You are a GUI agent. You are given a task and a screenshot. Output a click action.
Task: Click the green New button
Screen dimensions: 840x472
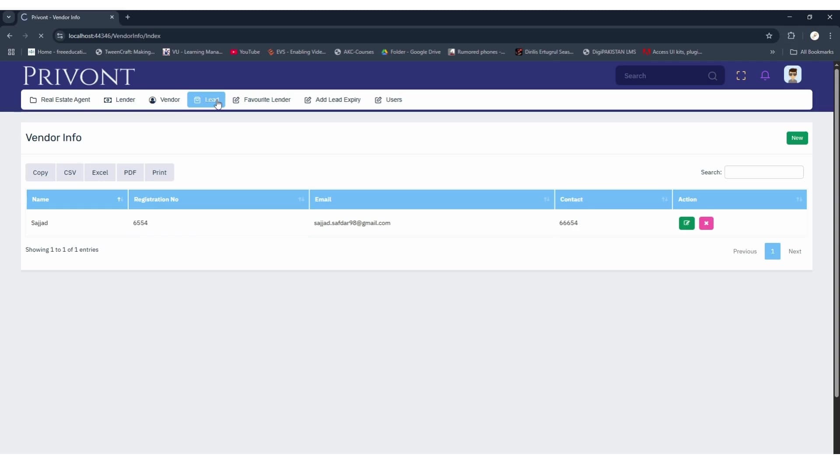[797, 138]
